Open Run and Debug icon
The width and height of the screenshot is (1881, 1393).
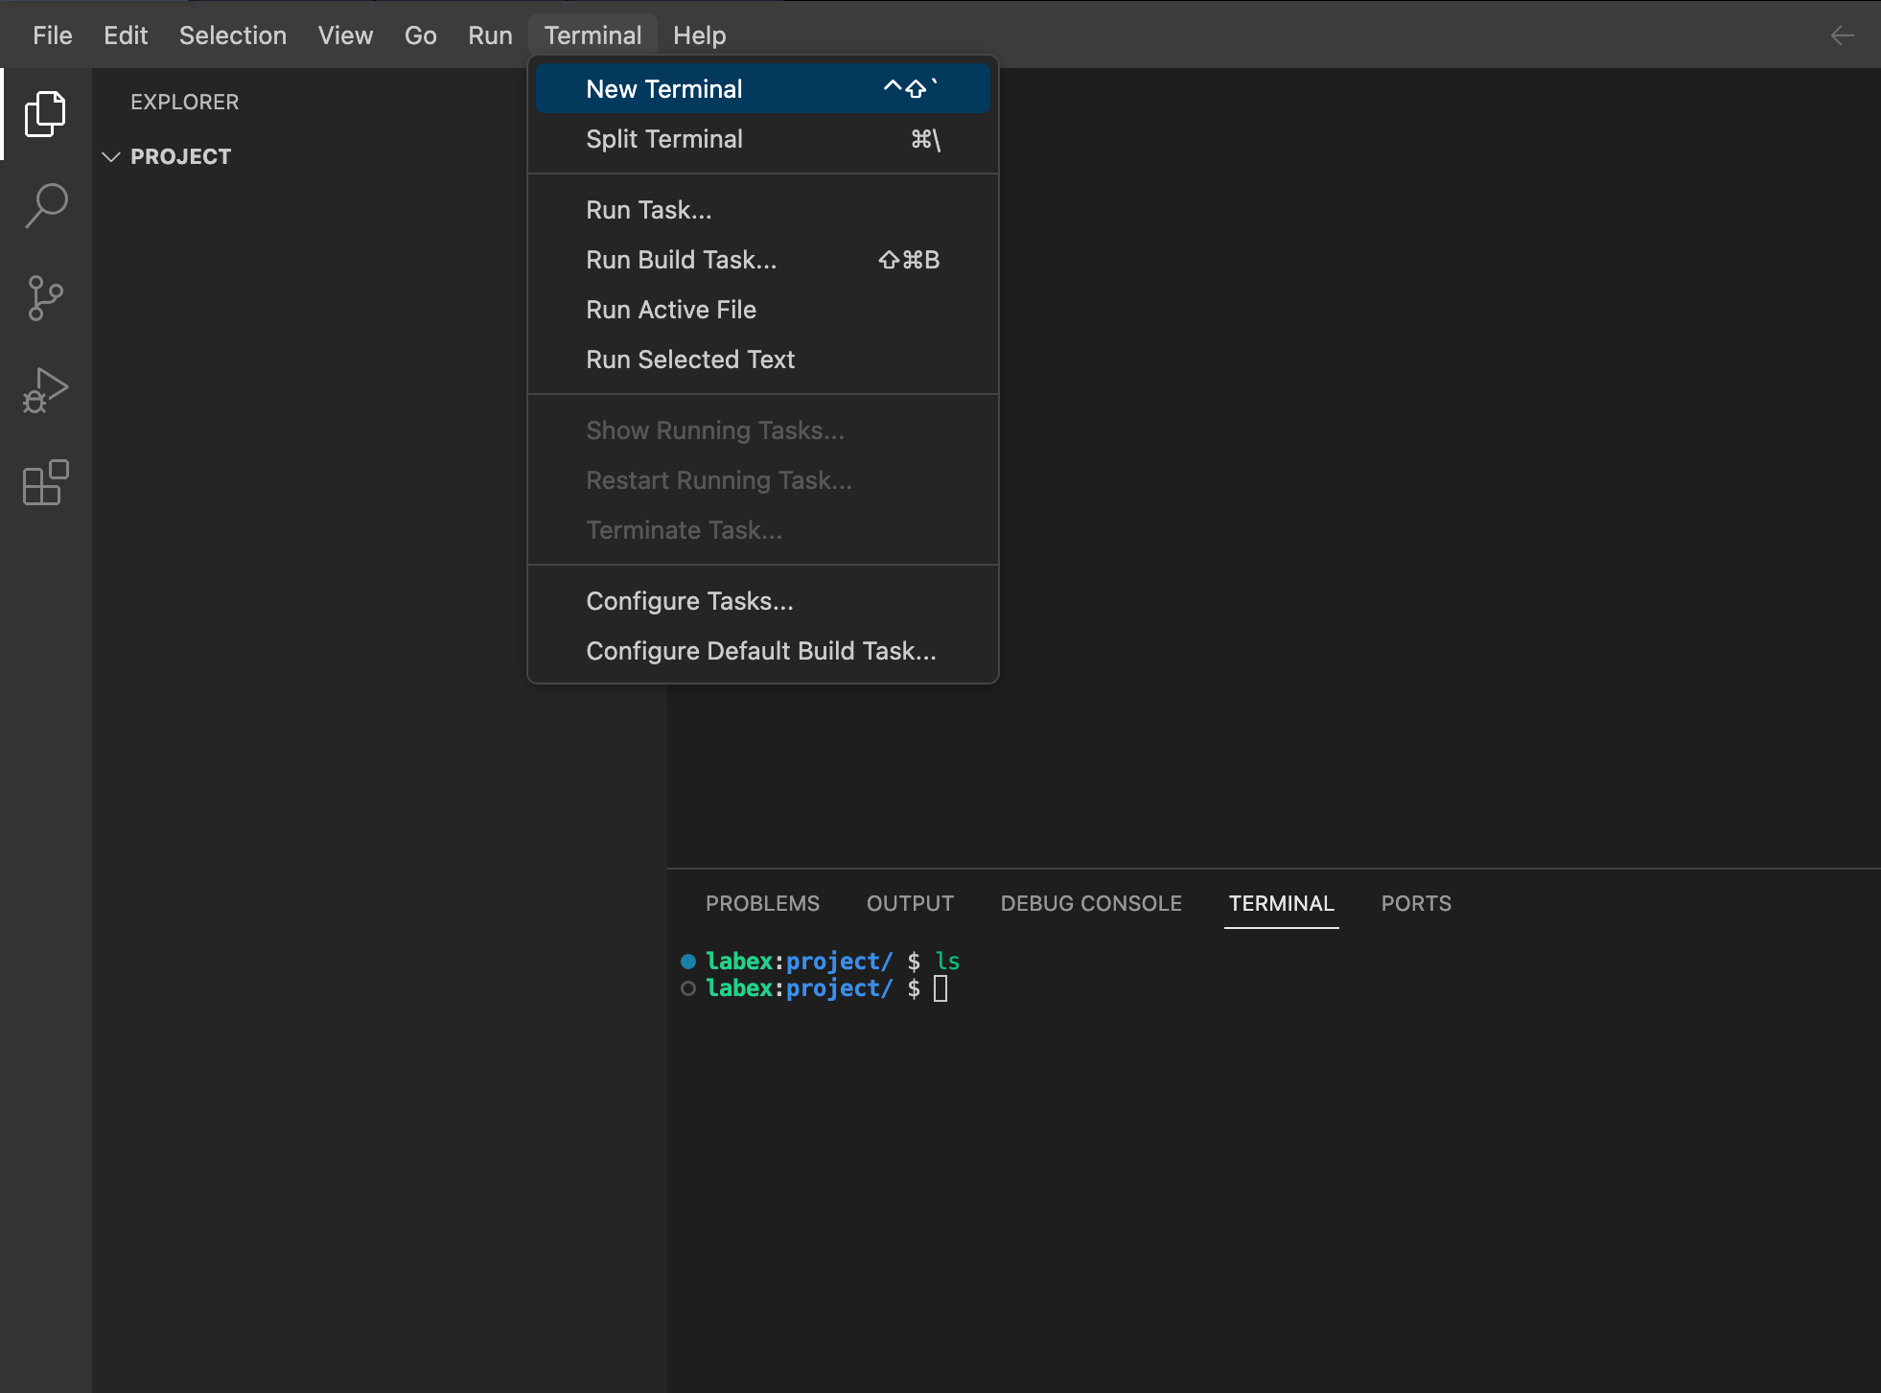click(x=45, y=390)
